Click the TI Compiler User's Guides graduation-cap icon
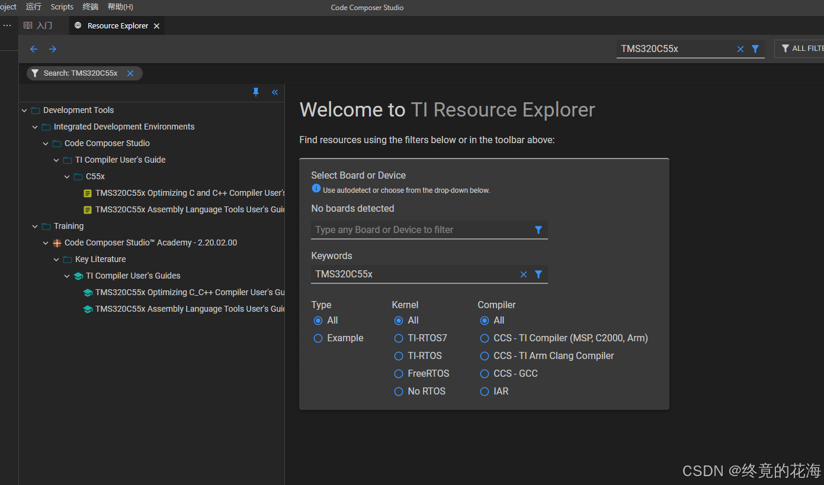 [78, 276]
